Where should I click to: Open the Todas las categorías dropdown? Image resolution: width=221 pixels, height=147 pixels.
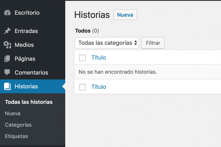coord(107,43)
